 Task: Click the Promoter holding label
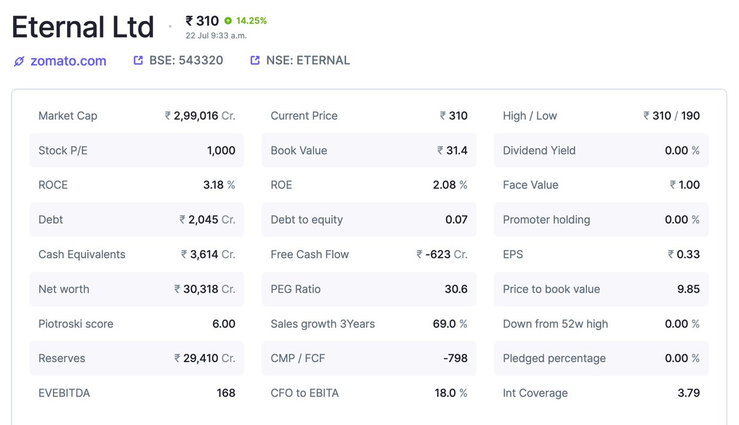546,220
